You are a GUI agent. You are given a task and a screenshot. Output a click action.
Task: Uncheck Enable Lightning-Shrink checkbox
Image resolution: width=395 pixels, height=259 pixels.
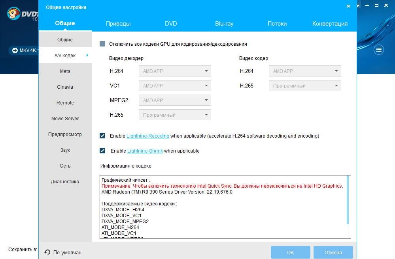[102, 151]
